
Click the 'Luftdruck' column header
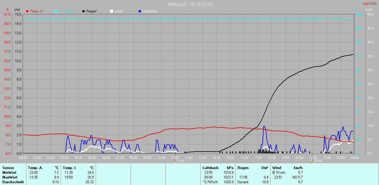(210, 168)
